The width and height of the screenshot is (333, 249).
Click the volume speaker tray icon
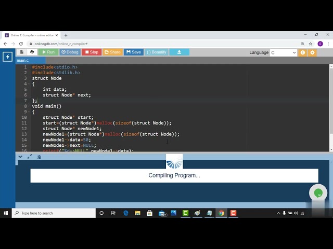[296, 213]
